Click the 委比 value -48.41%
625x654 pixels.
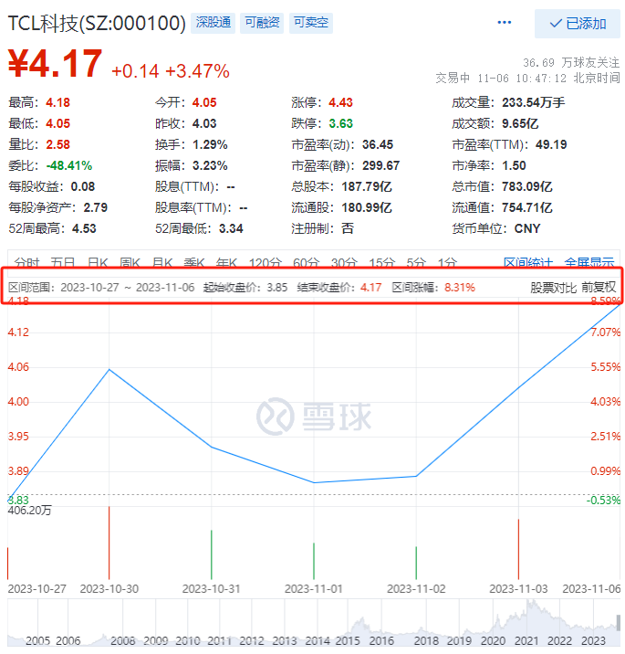coord(68,165)
